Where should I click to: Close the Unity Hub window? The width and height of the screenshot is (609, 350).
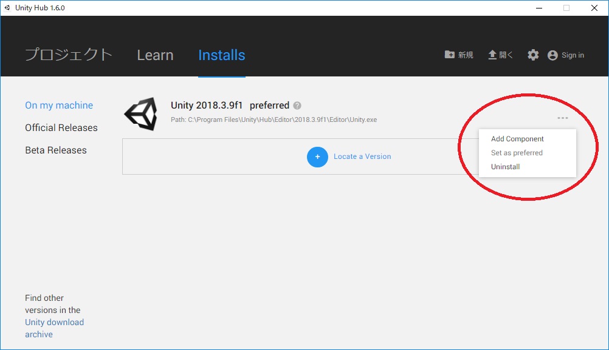[594, 8]
